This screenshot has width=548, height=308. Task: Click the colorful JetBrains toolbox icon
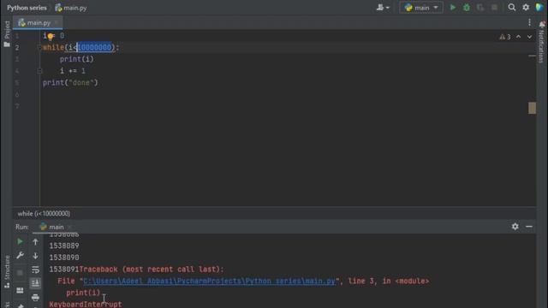tap(539, 8)
